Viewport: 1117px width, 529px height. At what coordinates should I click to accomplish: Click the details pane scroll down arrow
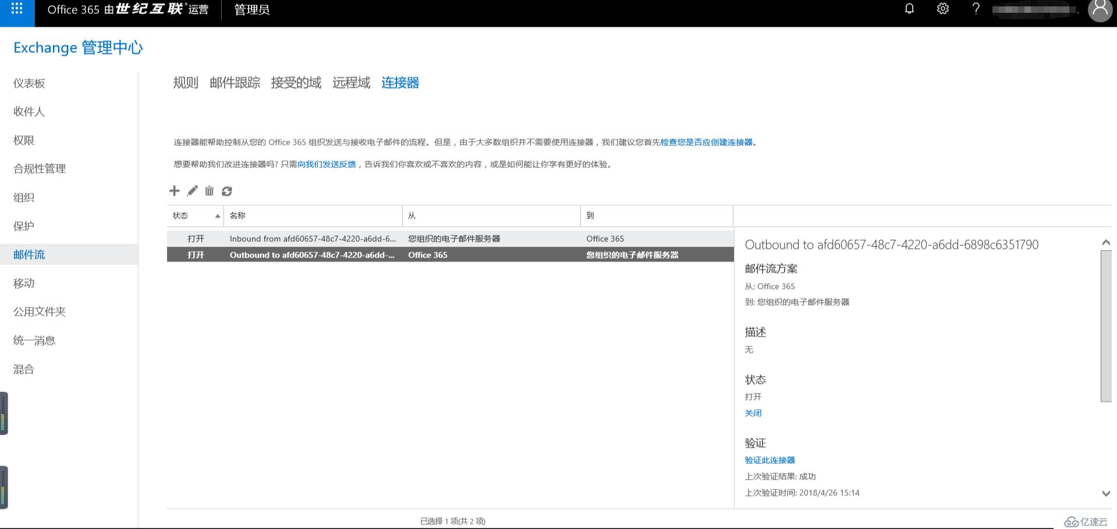1106,493
